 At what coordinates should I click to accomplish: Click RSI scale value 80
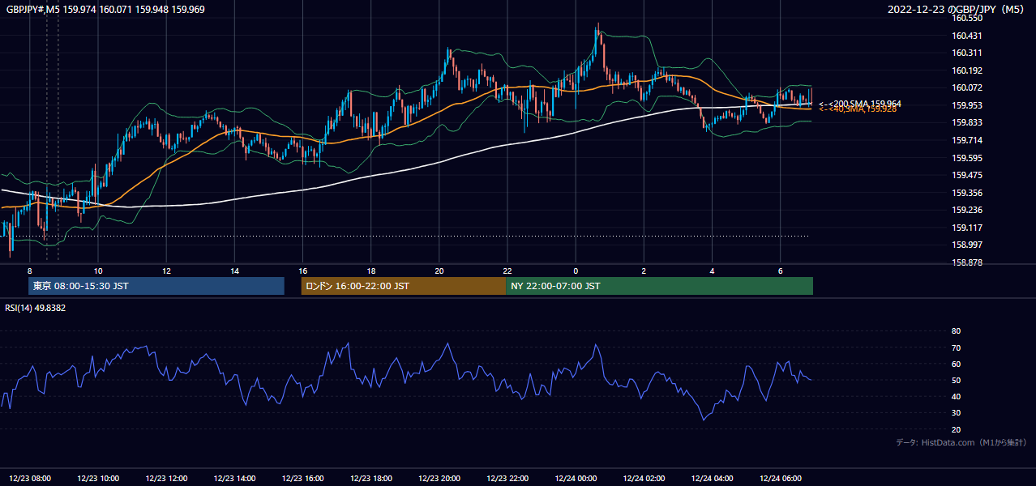coord(957,331)
